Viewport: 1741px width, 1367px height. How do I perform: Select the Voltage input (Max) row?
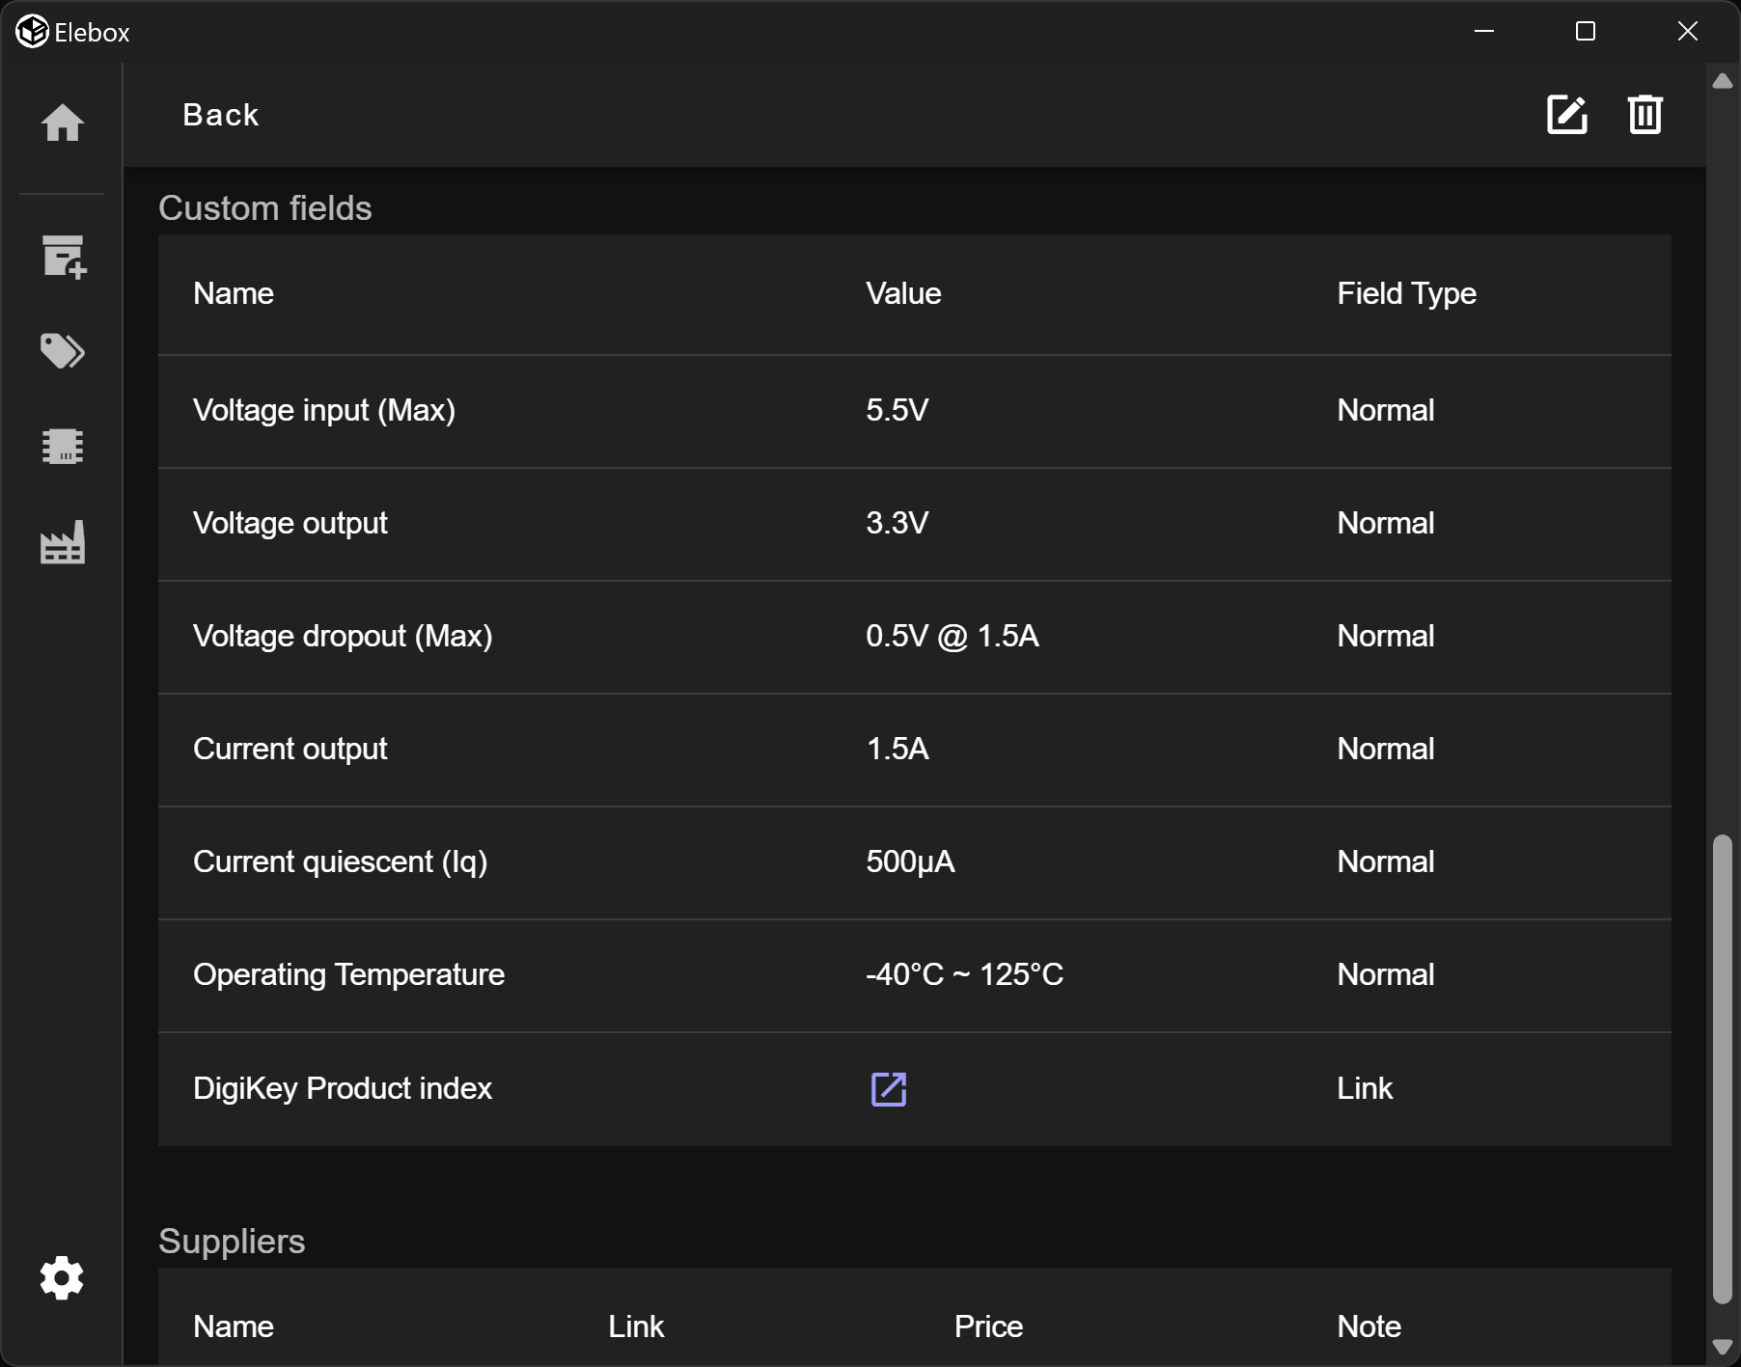click(x=324, y=410)
